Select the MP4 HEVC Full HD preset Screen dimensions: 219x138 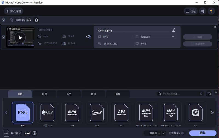coord(171,113)
